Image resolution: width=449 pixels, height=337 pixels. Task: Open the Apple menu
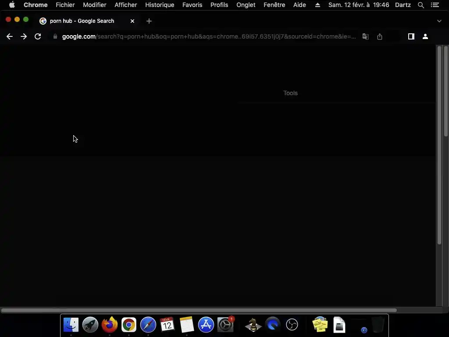click(x=12, y=5)
